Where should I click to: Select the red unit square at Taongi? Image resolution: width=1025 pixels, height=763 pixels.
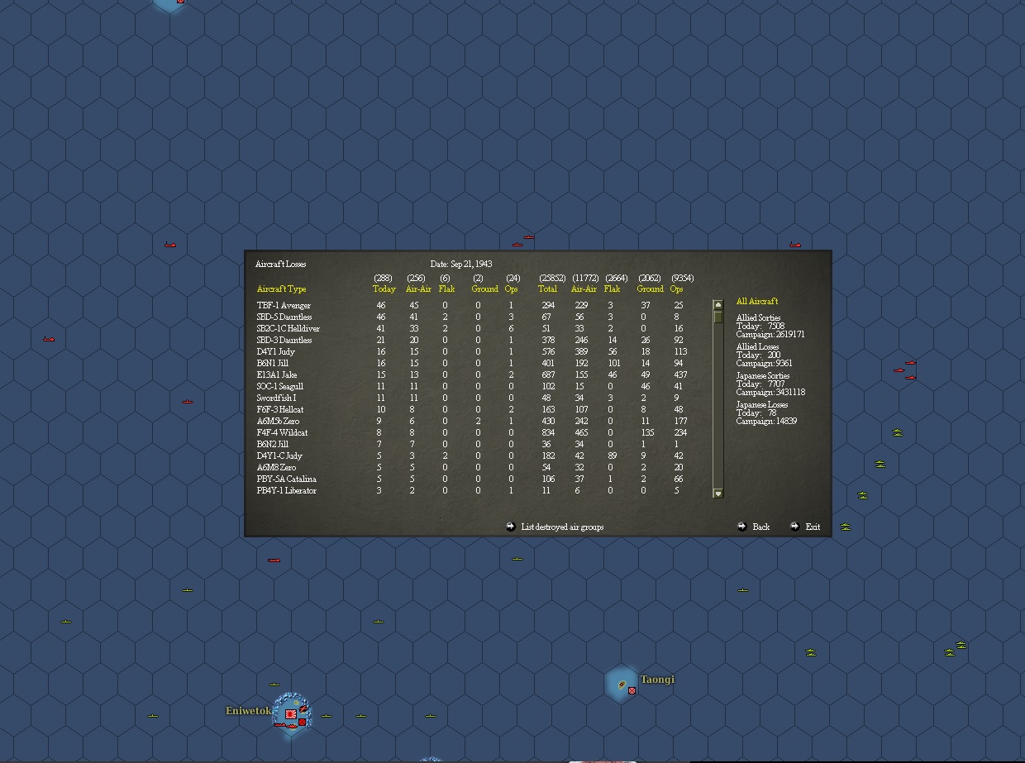(x=632, y=690)
